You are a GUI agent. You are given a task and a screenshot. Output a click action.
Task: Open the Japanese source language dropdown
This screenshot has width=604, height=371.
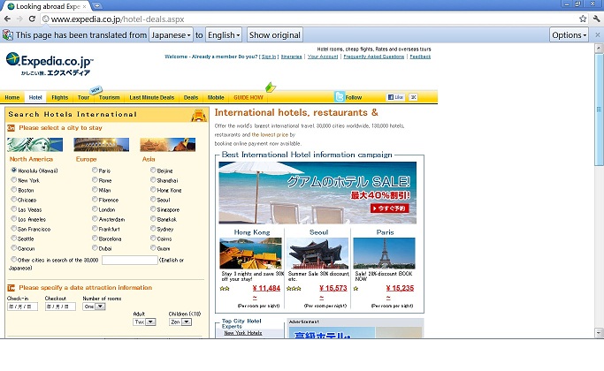pyautogui.click(x=171, y=35)
